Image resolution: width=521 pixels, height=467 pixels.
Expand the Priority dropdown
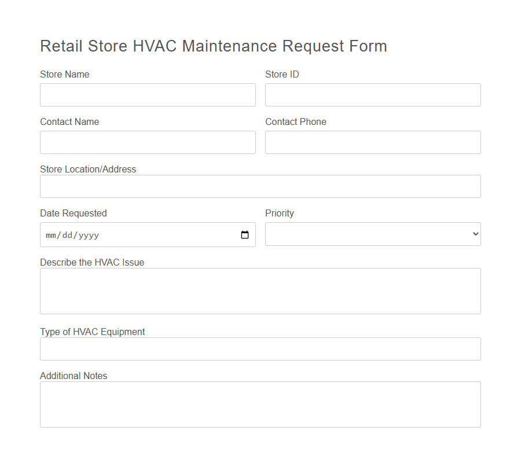(x=372, y=234)
